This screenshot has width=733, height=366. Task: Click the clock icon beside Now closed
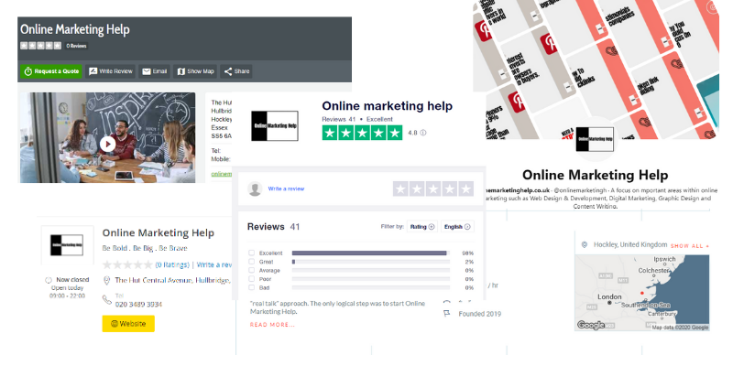[49, 280]
